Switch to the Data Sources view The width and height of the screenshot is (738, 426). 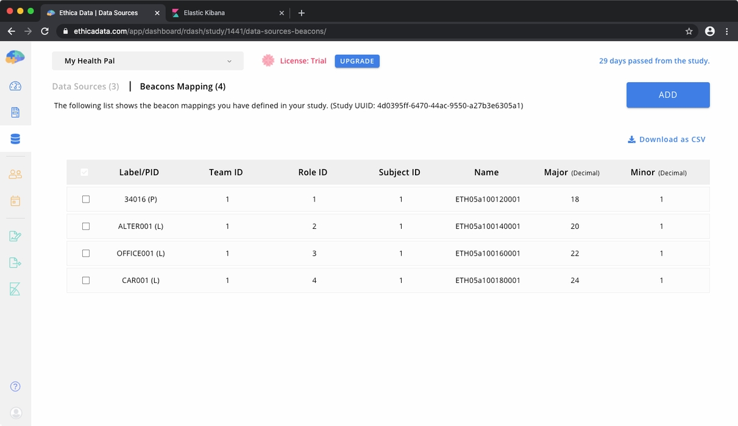coord(85,86)
